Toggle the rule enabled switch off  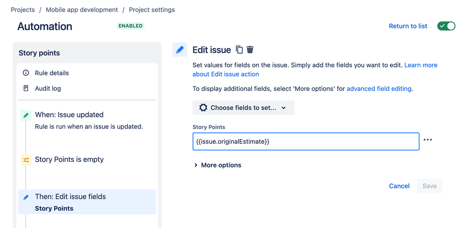(x=446, y=26)
